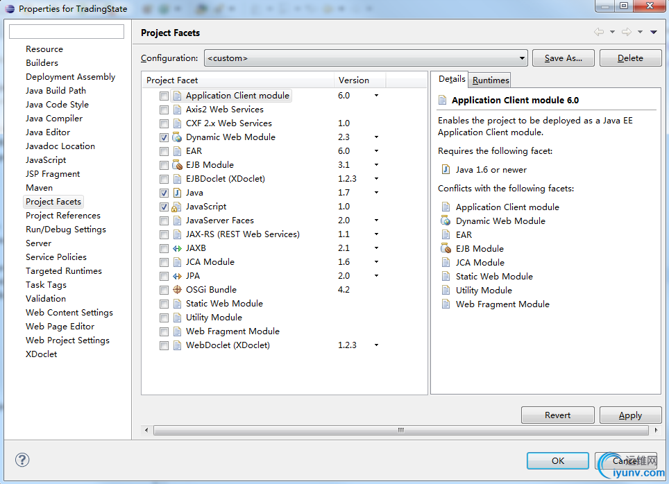Click Web Fragment Module icon in conflicts list
The image size is (669, 484).
coord(446,304)
